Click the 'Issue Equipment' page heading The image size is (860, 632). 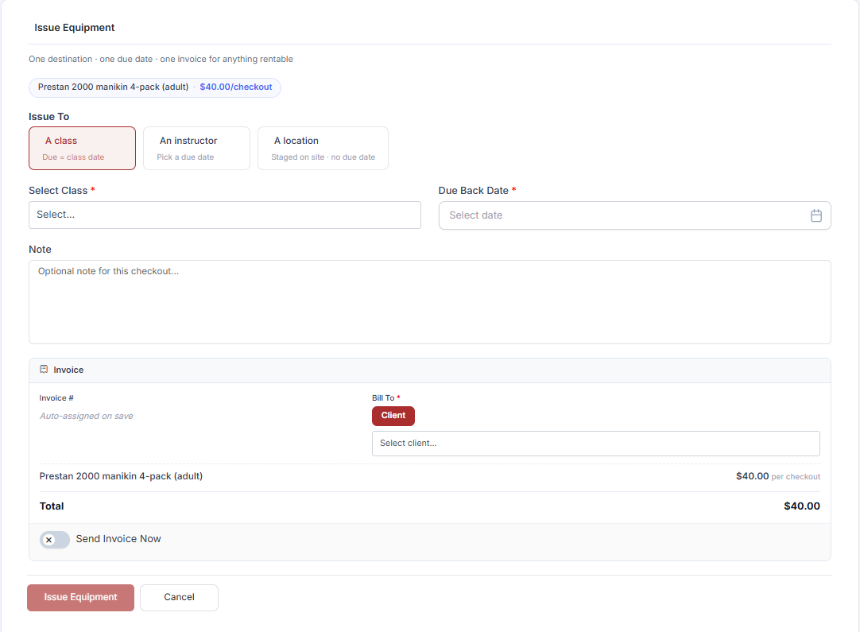(x=75, y=28)
